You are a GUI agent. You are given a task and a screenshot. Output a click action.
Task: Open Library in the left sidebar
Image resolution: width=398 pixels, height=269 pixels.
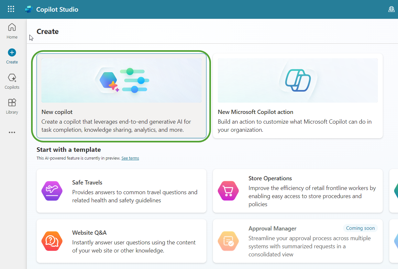12,106
